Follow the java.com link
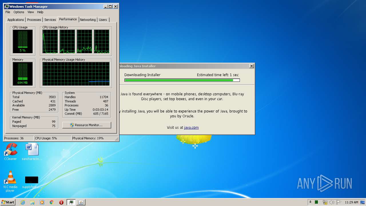The image size is (366, 206). [x=191, y=128]
